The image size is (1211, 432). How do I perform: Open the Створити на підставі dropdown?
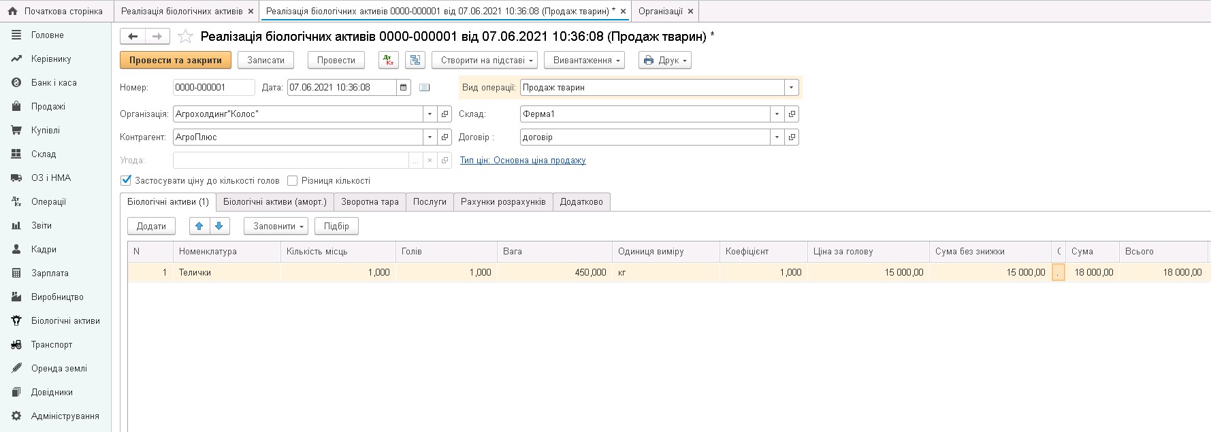point(485,60)
